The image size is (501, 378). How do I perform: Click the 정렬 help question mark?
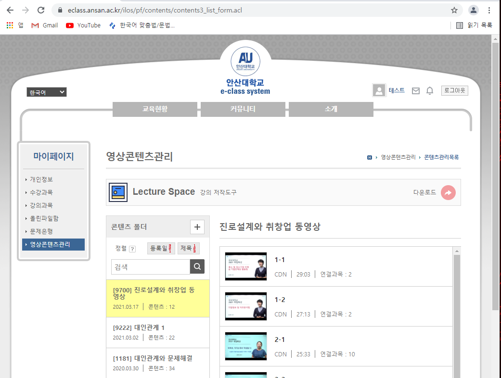pyautogui.click(x=132, y=249)
